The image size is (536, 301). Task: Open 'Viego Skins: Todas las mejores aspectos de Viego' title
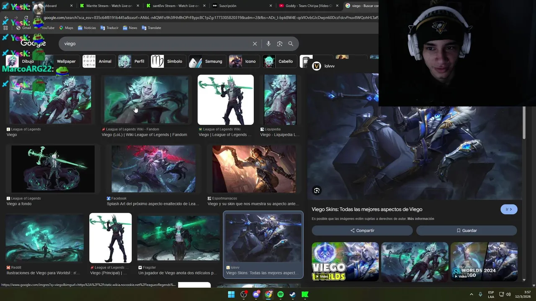click(367, 209)
